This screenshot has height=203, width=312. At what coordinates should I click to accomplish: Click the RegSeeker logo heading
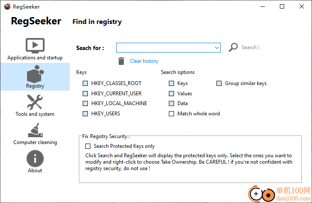pyautogui.click(x=36, y=21)
